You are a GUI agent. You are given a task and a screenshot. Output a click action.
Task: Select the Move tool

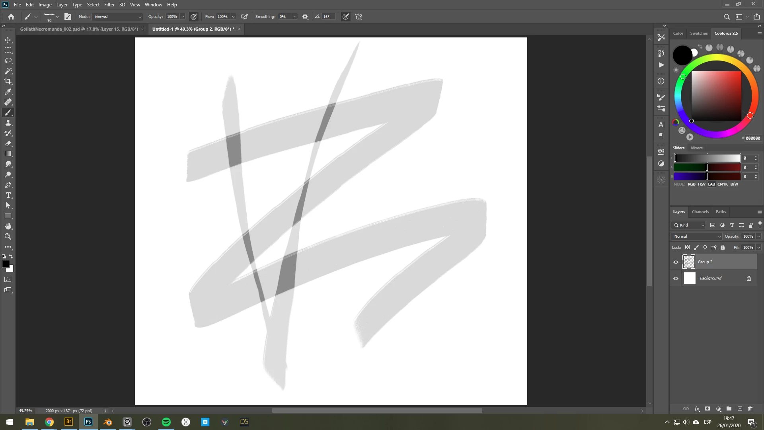click(8, 40)
